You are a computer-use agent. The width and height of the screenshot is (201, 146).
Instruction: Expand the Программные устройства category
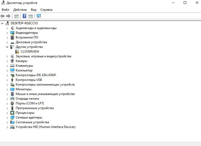[x=7, y=108]
